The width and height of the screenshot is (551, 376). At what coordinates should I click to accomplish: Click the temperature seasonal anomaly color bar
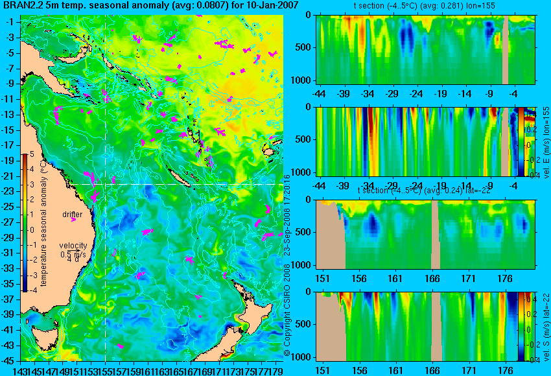[x=25, y=223]
